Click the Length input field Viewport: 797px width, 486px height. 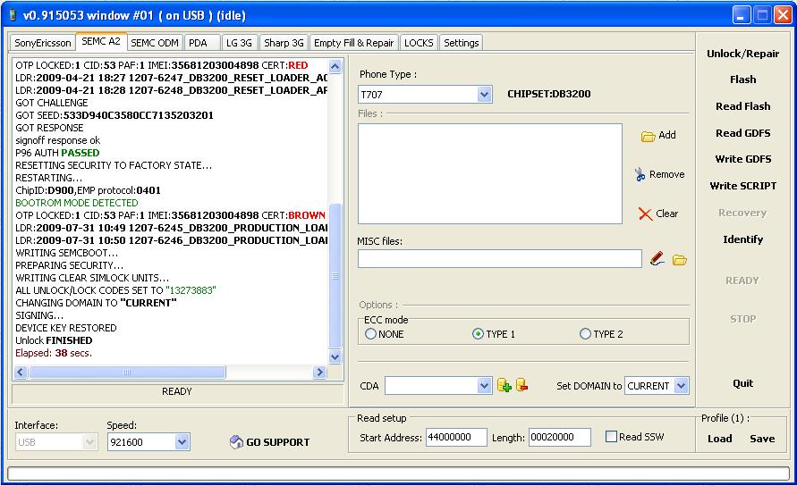click(x=560, y=437)
